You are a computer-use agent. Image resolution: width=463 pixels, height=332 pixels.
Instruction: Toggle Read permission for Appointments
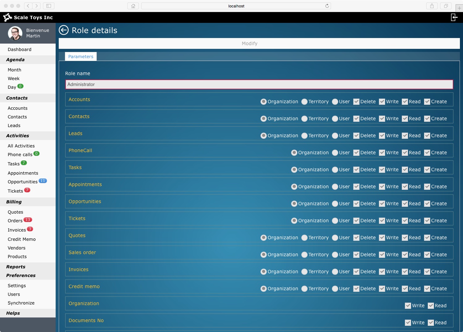click(405, 187)
